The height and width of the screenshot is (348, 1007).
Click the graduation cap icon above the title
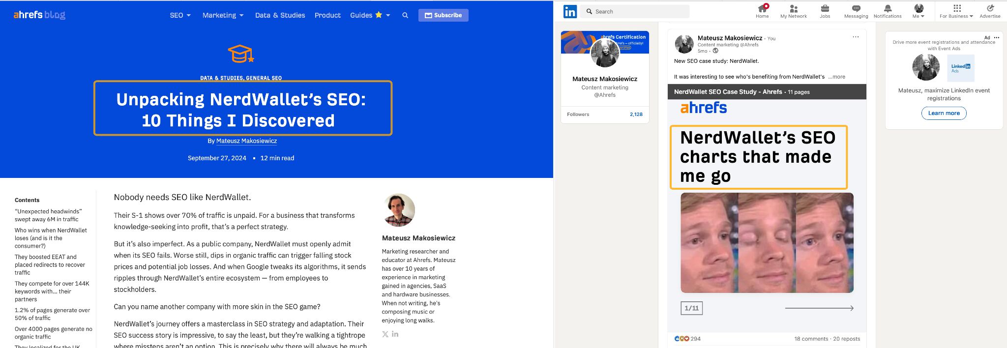pyautogui.click(x=241, y=54)
